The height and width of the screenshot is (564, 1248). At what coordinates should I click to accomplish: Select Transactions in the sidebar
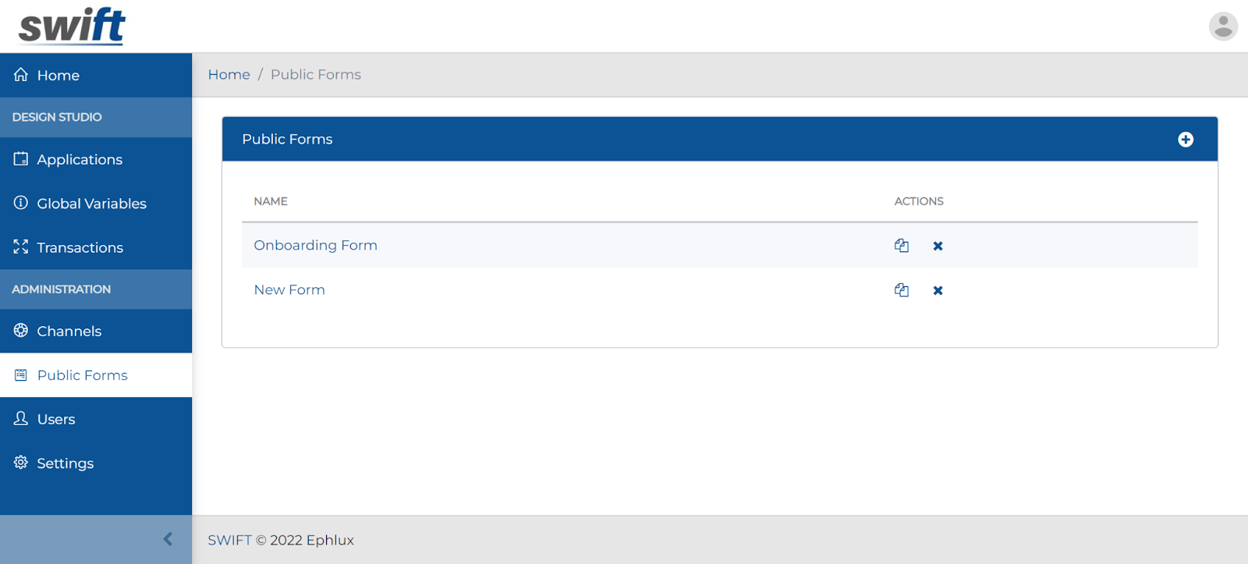80,248
